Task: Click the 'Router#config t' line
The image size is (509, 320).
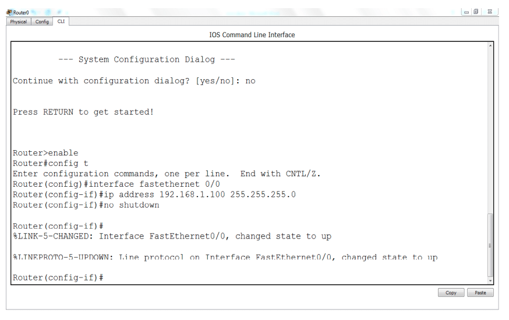Action: pos(50,163)
